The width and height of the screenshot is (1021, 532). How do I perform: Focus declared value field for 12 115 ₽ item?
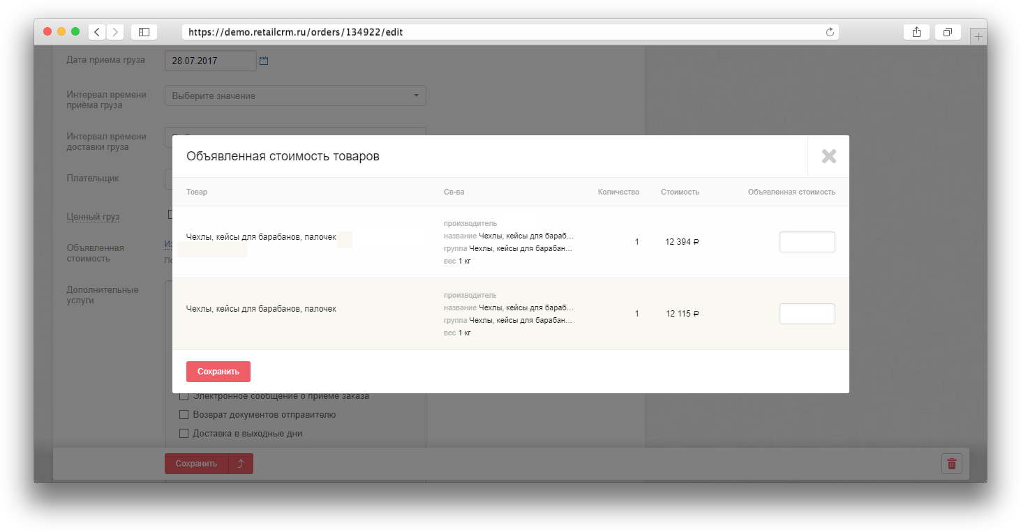click(807, 314)
